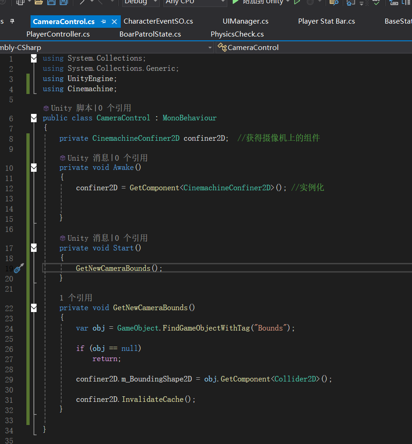Click the "Bounds" string literal on line 24
This screenshot has height=444, width=412.
[x=270, y=328]
